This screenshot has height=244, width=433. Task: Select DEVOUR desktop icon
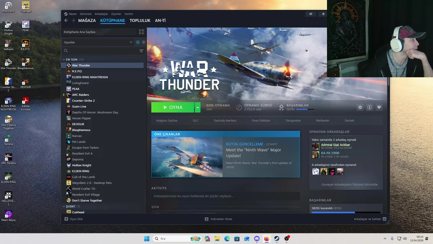pos(26,83)
